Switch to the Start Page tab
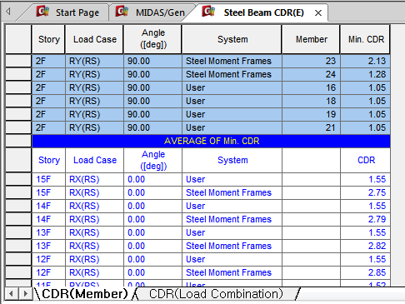Screen dimensions: 405x304 click(x=67, y=12)
